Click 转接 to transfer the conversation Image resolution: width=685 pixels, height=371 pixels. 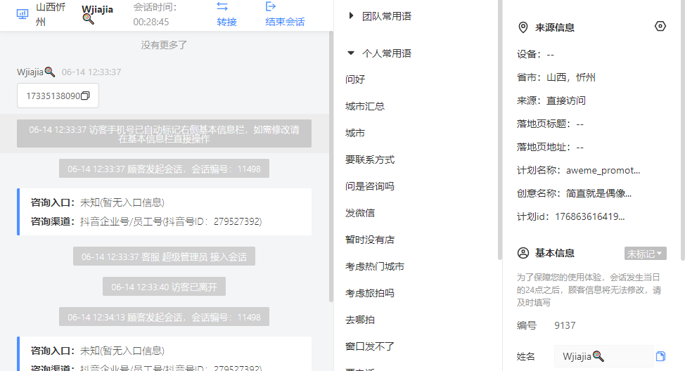click(226, 22)
